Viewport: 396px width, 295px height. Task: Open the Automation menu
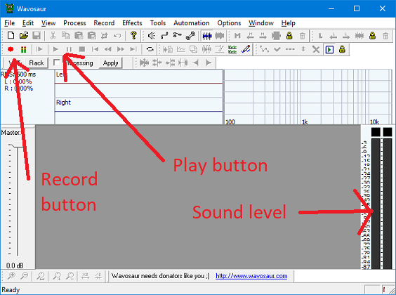192,23
